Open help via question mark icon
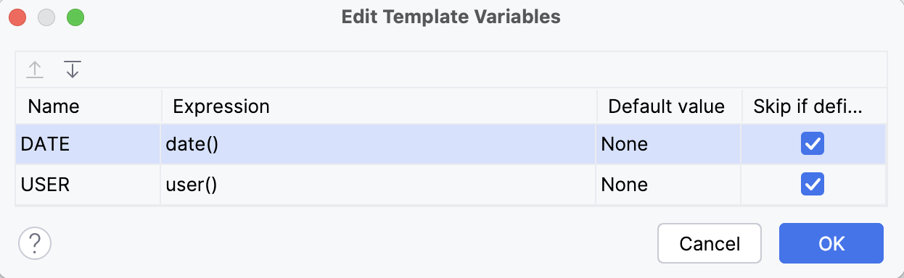Screen dimensions: 904x278 34,243
